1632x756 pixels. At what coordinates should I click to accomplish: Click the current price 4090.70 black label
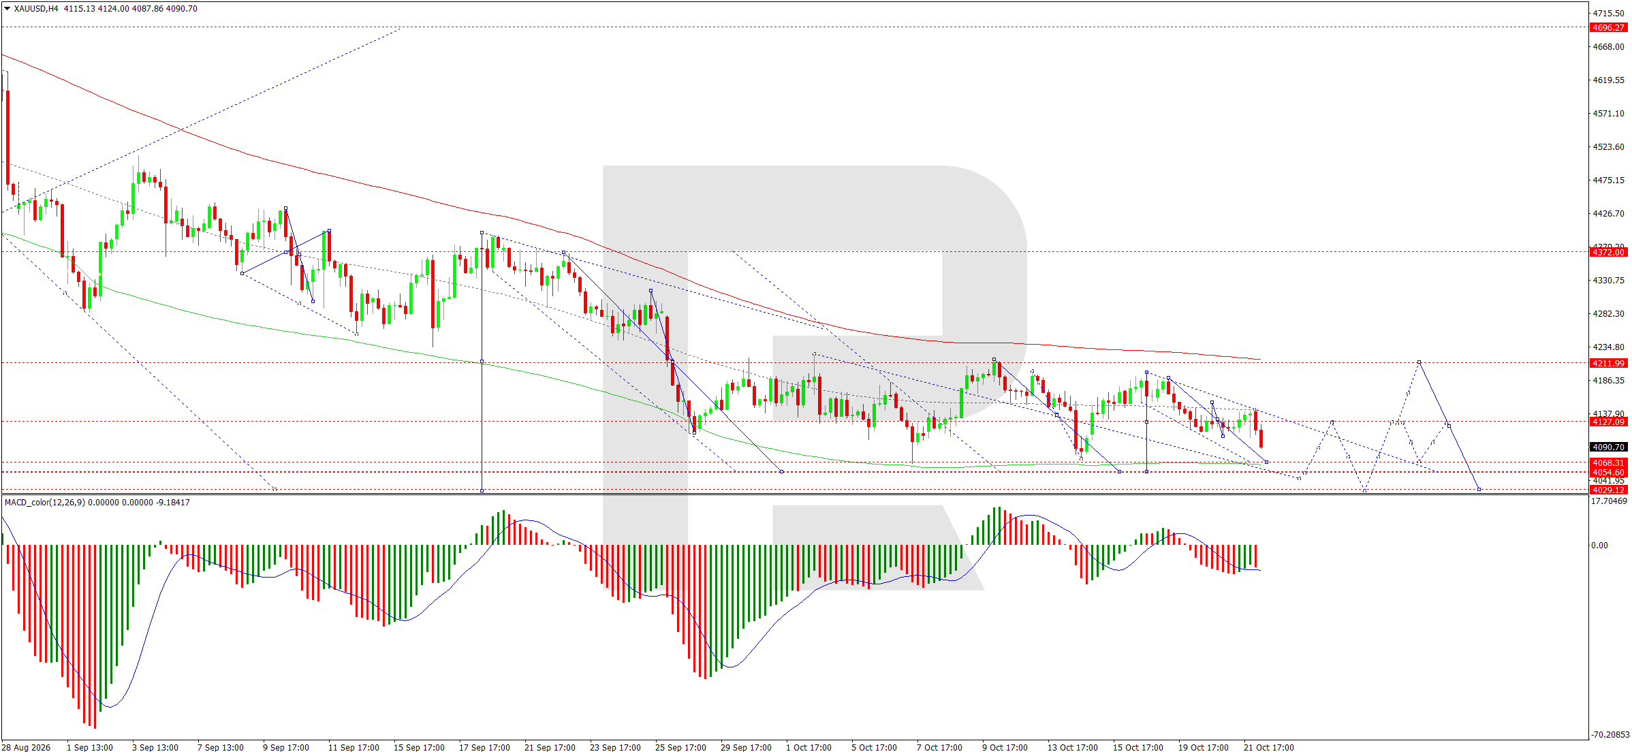point(1608,447)
